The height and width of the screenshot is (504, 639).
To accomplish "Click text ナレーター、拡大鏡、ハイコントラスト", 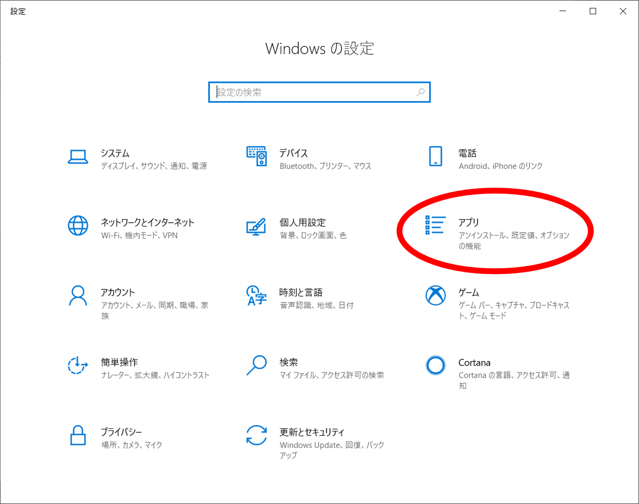I will click(x=155, y=375).
